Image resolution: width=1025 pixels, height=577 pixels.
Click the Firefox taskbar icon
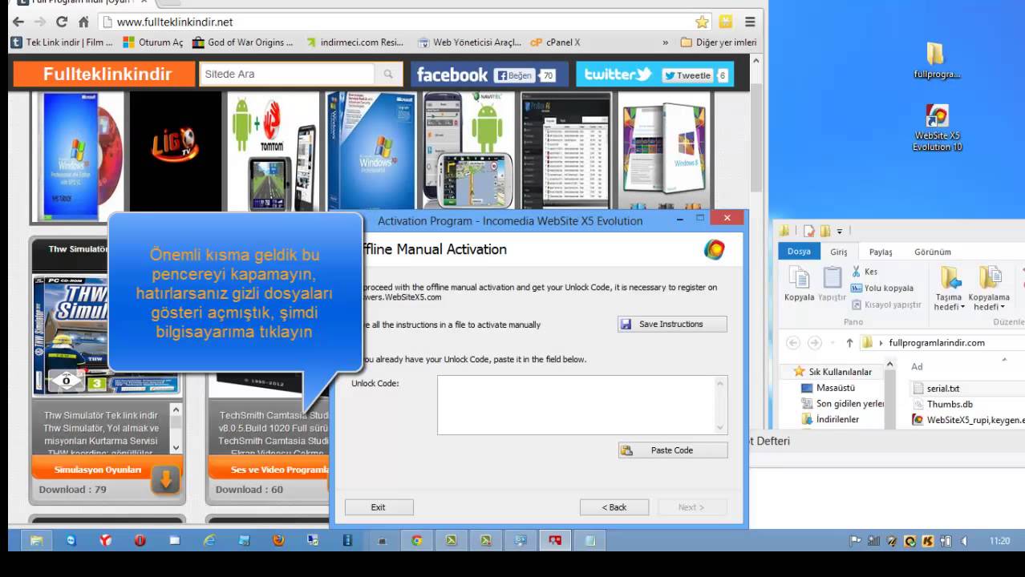[x=278, y=540]
